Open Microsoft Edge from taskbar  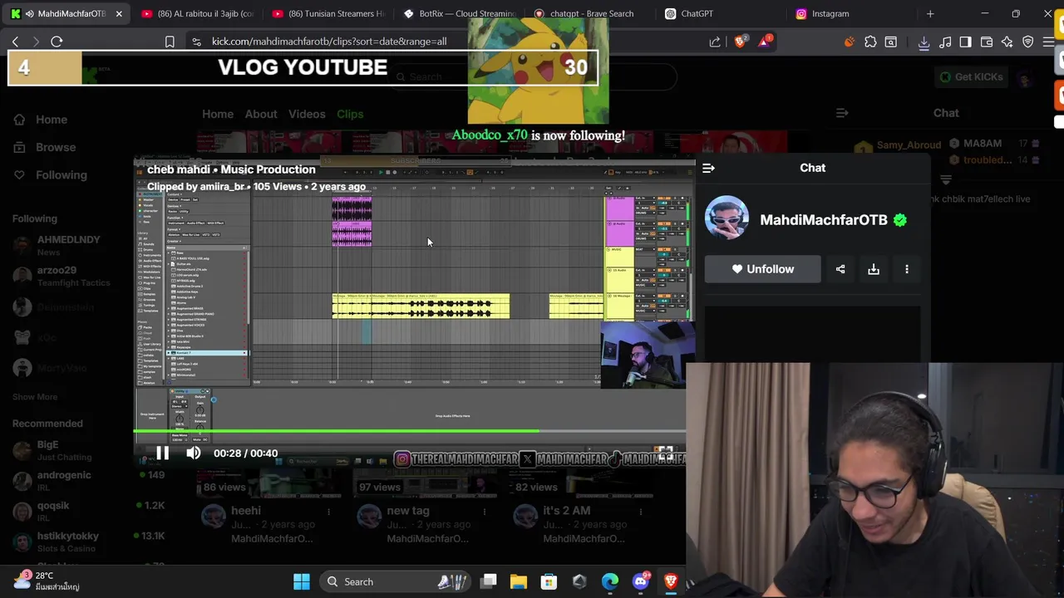610,581
